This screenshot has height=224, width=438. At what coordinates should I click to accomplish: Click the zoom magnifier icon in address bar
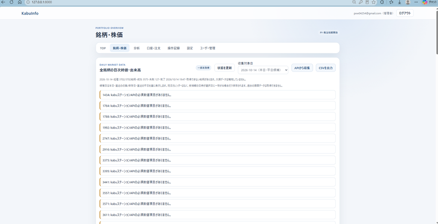[x=354, y=2]
